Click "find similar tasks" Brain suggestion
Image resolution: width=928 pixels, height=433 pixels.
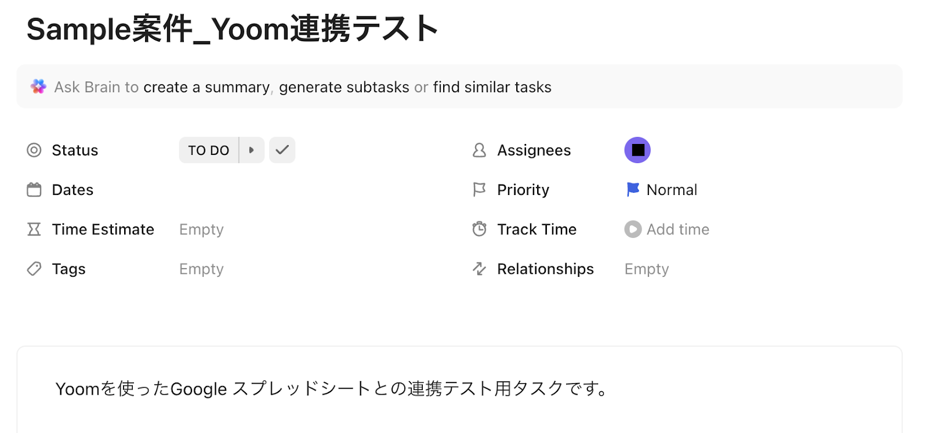(492, 87)
